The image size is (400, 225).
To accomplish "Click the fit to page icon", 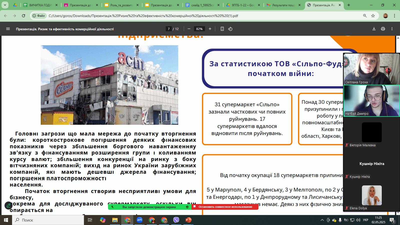I will (x=222, y=29).
